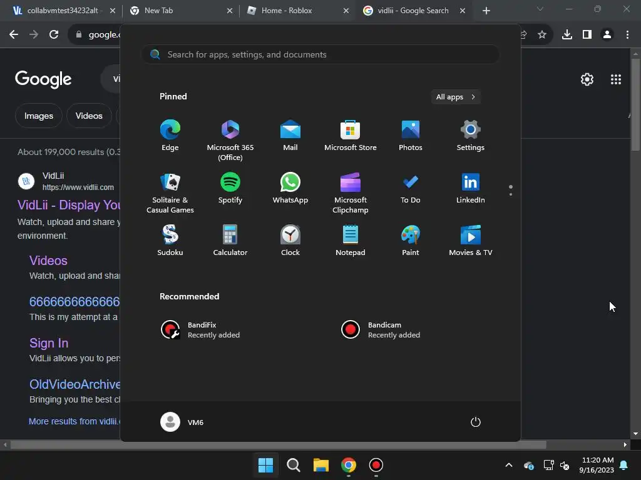Launch Microsoft Clipchamp
Screen dimensions: 641x480
coord(351,193)
